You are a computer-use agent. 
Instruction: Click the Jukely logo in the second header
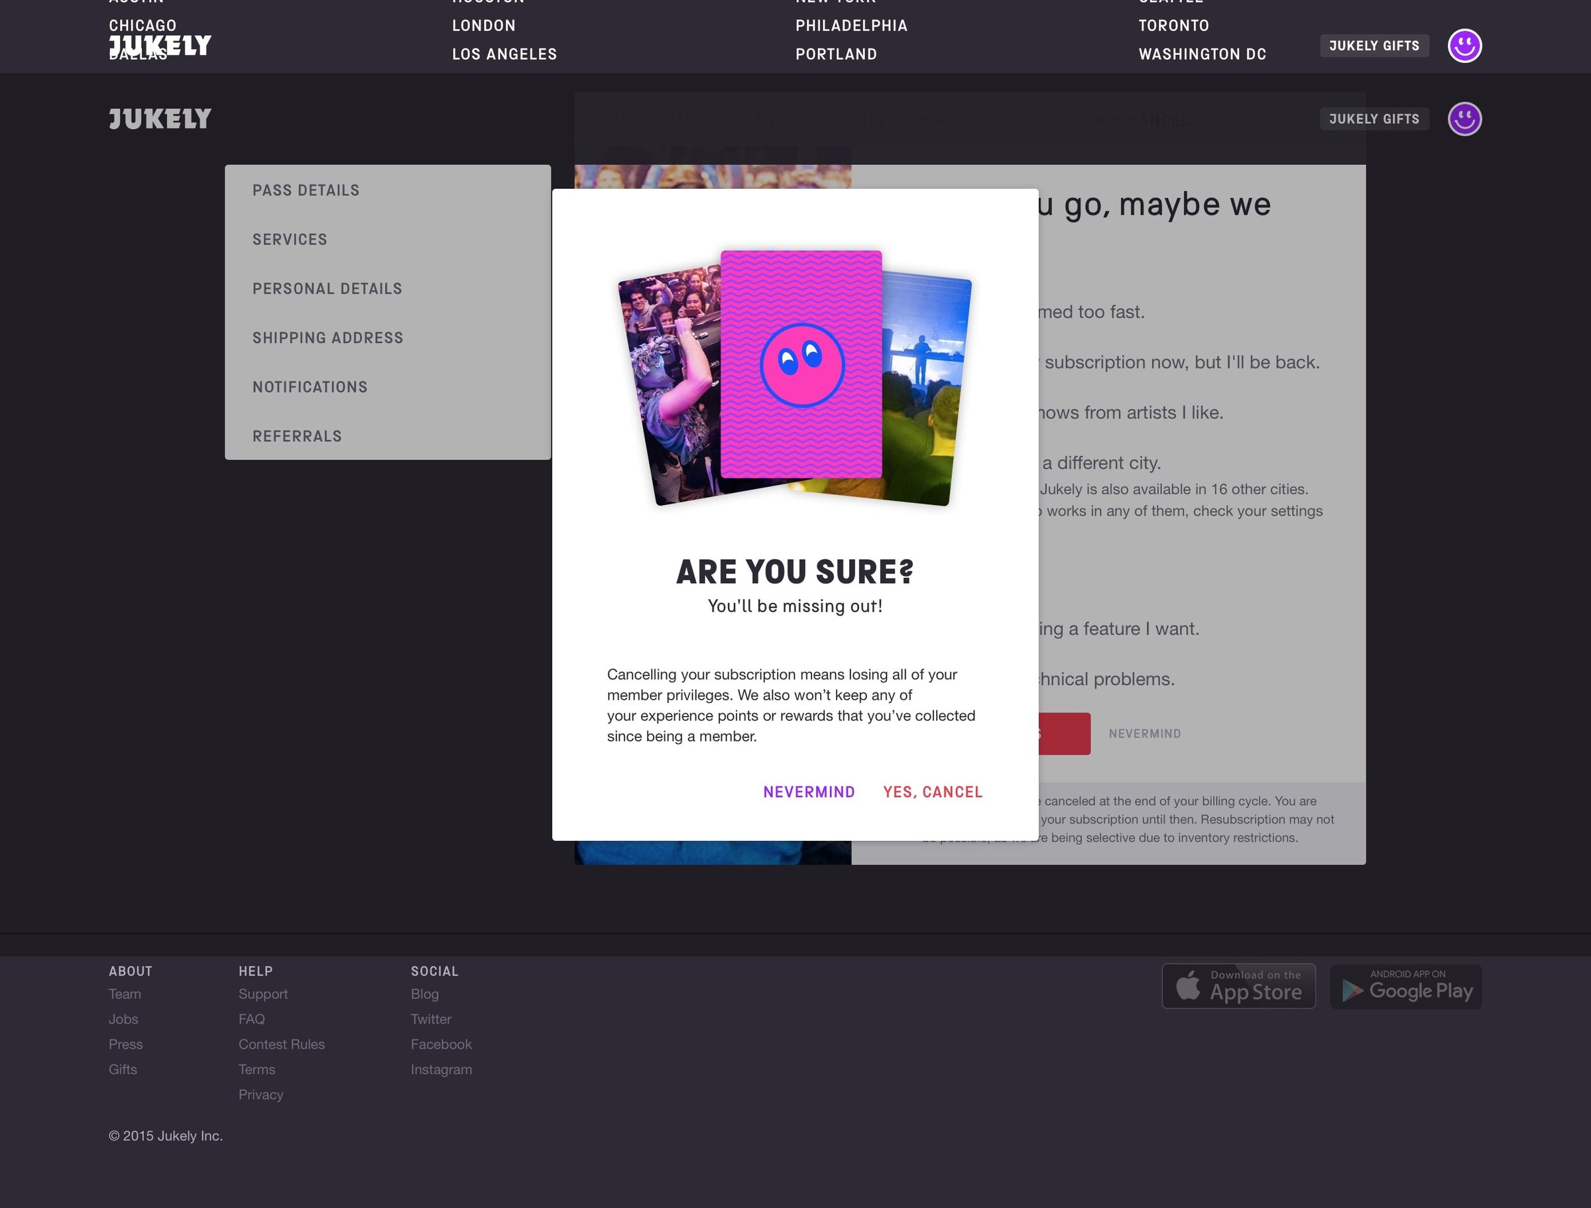click(160, 119)
